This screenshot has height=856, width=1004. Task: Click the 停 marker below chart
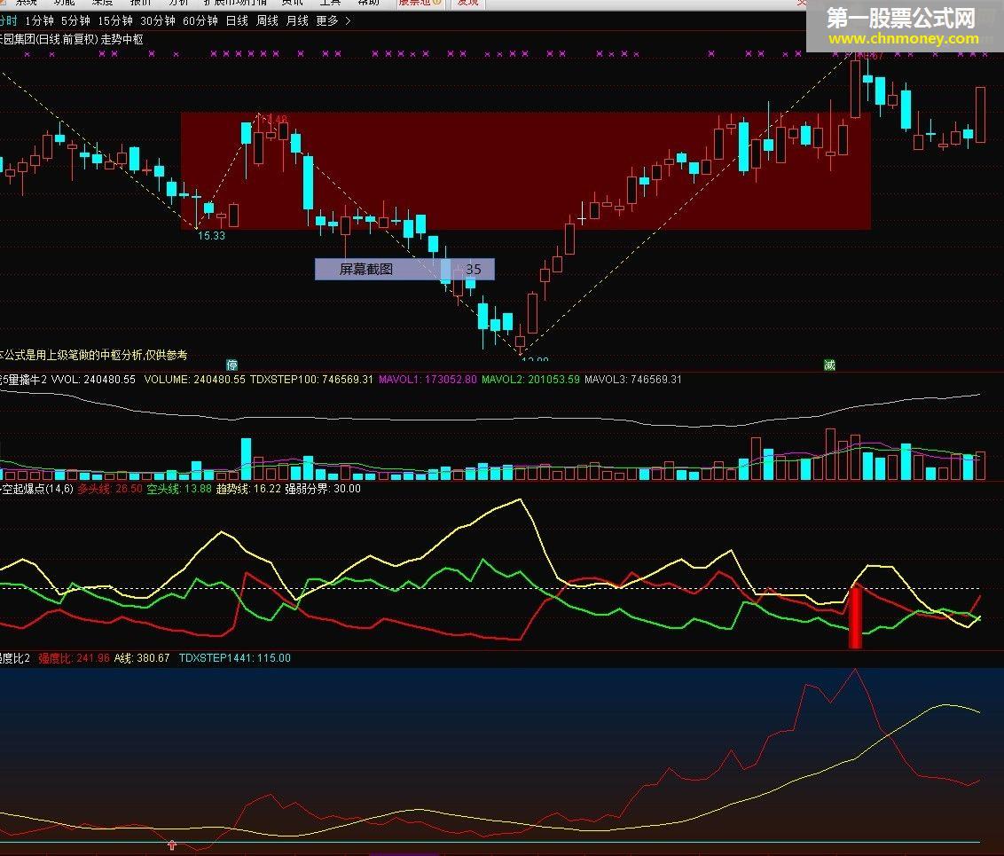[x=231, y=365]
